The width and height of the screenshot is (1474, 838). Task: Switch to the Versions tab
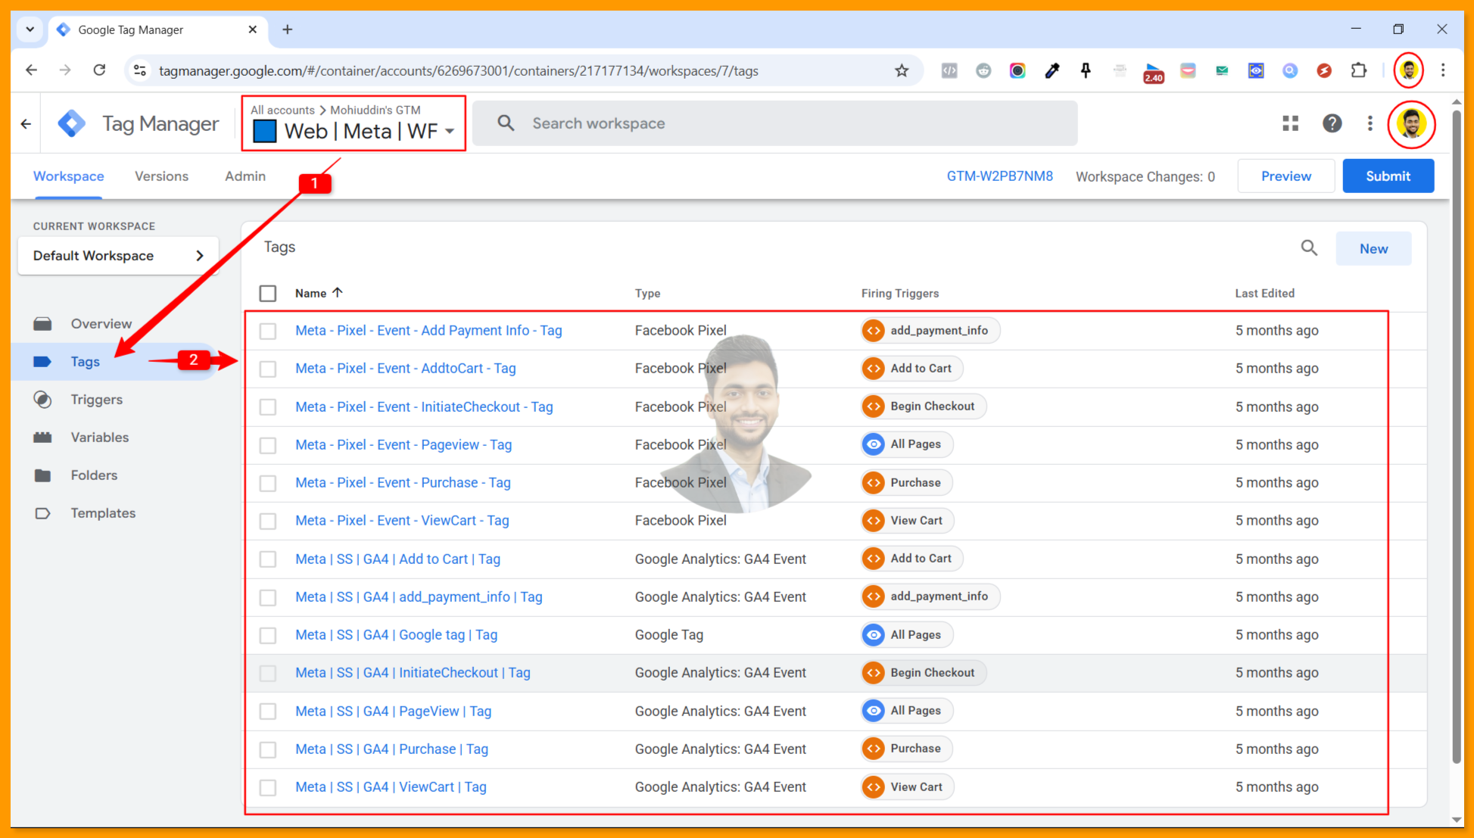tap(161, 176)
